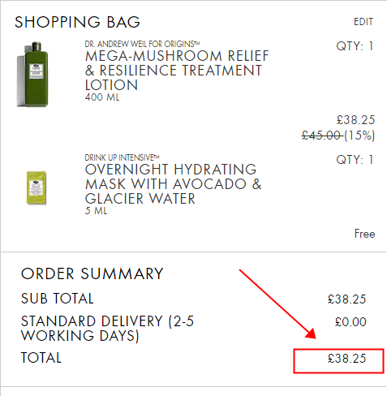The image size is (387, 396).
Task: Click the (15%) discount label
Action: coord(359,136)
